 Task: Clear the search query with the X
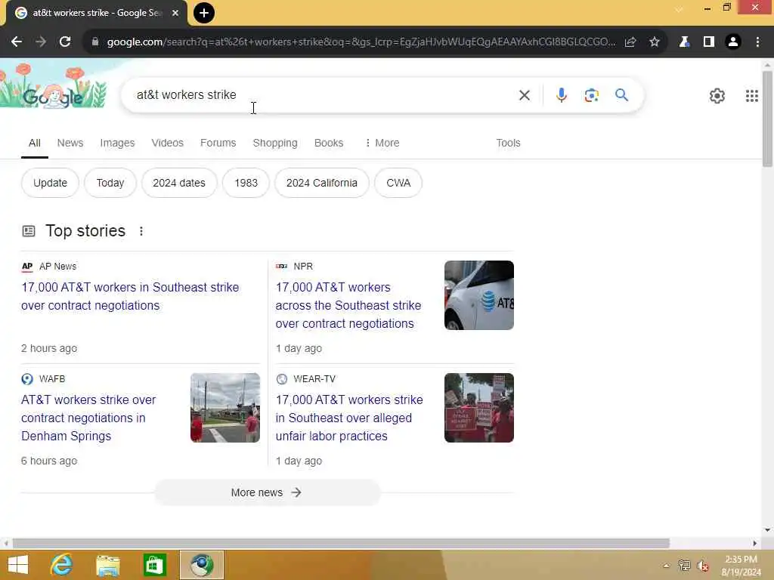525,95
